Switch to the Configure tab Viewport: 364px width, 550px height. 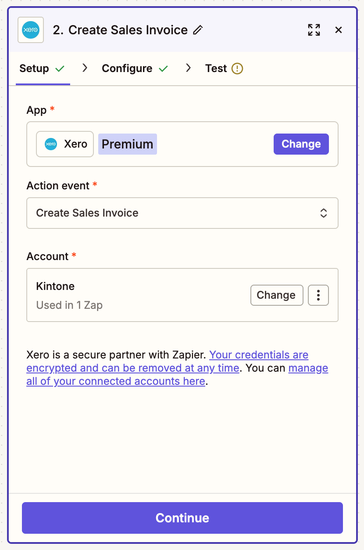(127, 68)
